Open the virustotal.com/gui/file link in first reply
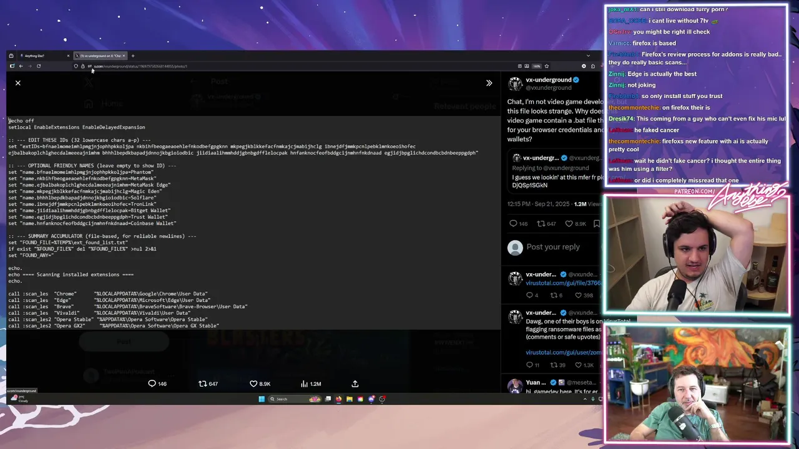Viewport: 799px width, 449px height. pos(564,282)
